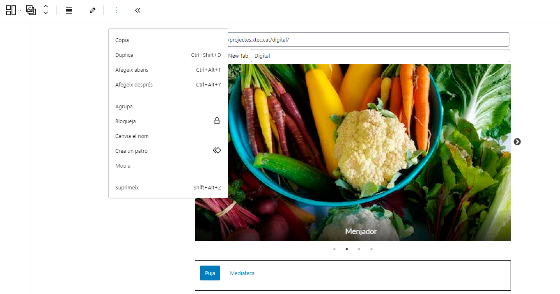Open the Mediateca link
This screenshot has width=560, height=294.
[242, 273]
